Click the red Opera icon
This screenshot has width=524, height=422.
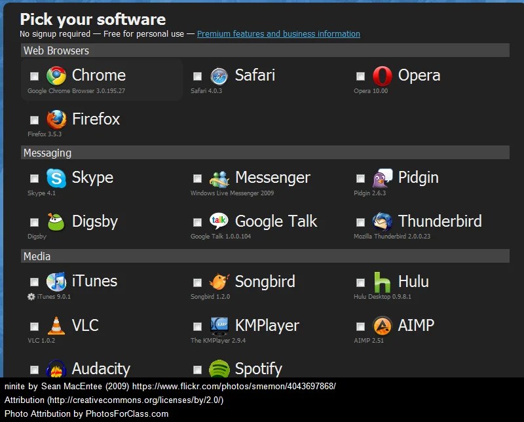point(383,76)
